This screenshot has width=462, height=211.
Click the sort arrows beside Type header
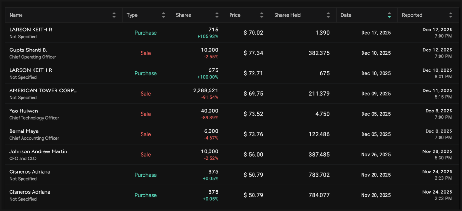tap(164, 15)
